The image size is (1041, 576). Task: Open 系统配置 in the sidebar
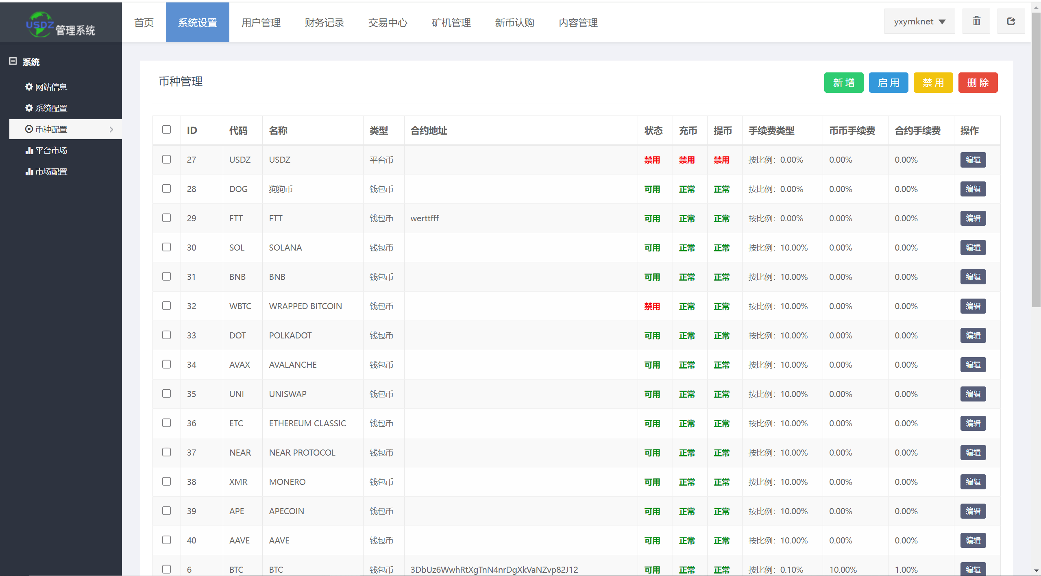[46, 108]
